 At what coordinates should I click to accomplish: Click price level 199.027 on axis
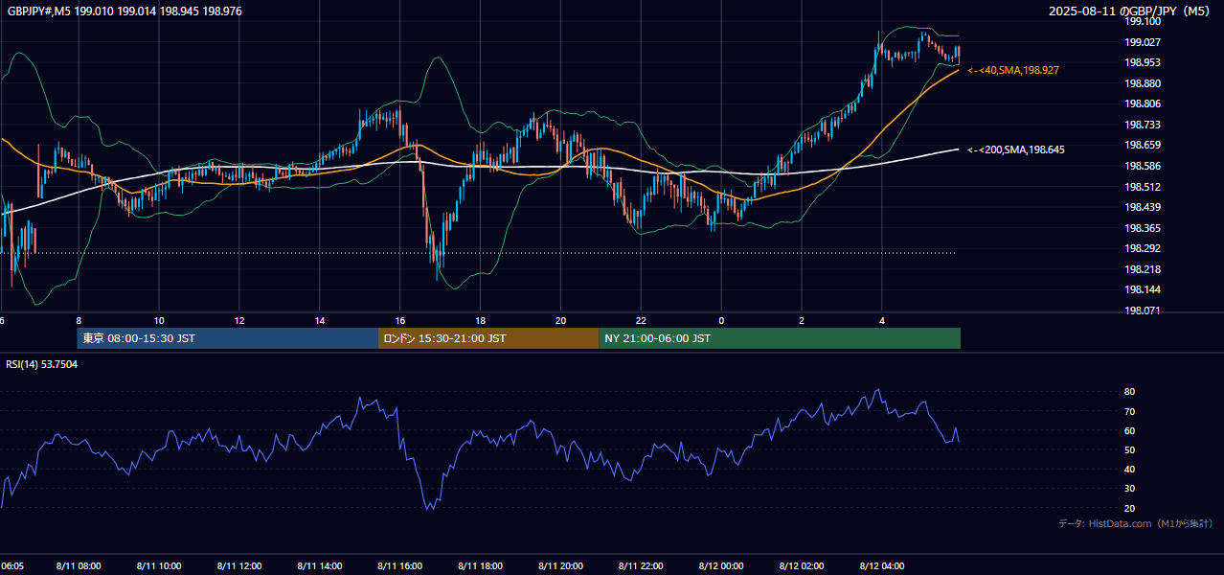(1143, 42)
